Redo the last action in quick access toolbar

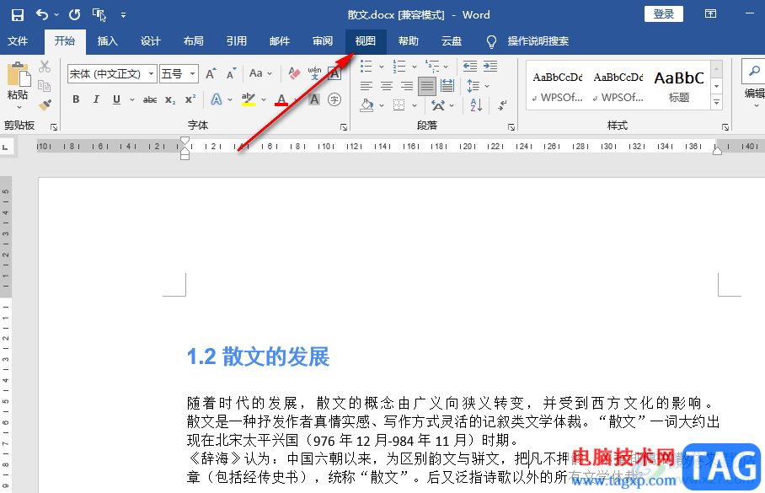tap(74, 15)
